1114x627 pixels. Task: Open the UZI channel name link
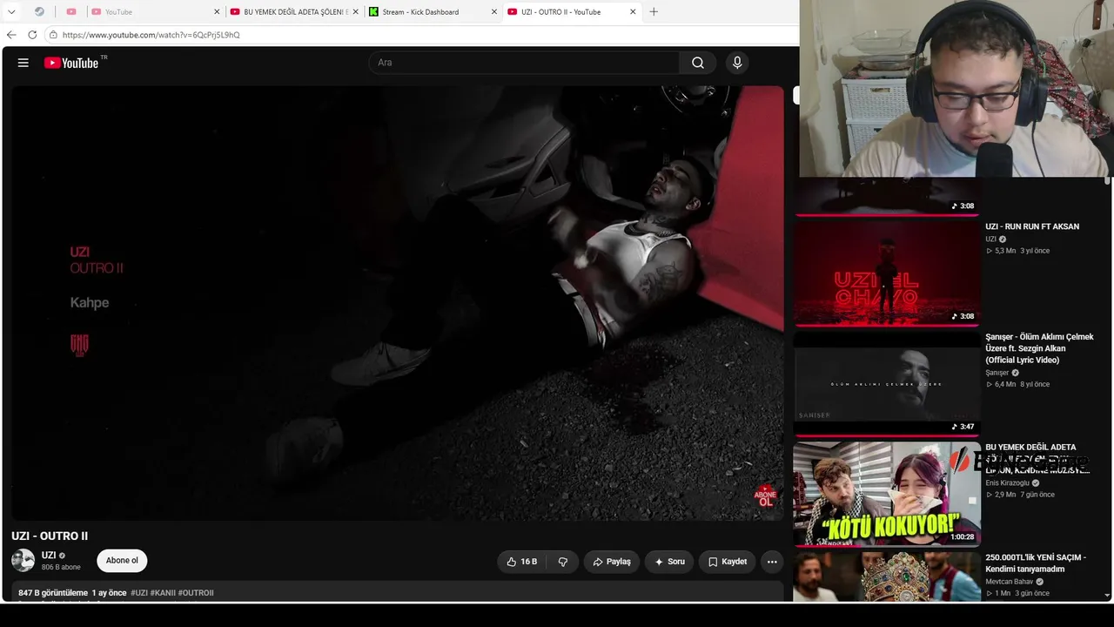(x=49, y=556)
